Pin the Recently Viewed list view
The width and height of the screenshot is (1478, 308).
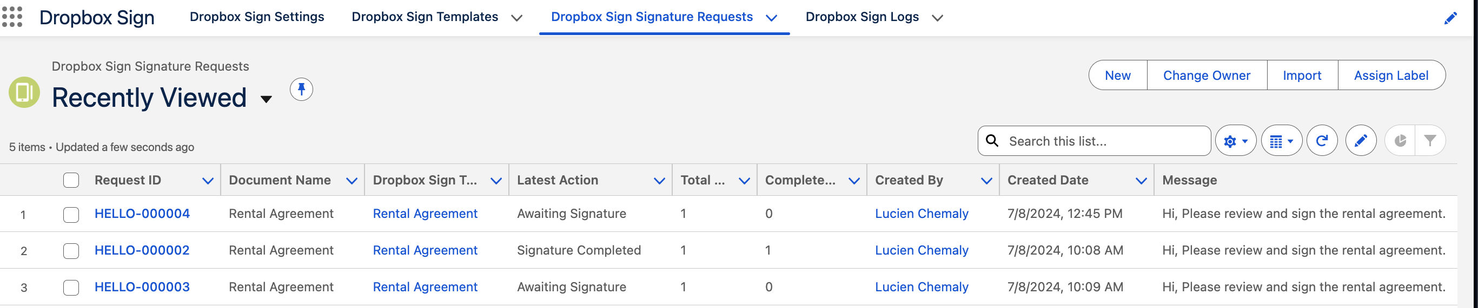[x=301, y=90]
